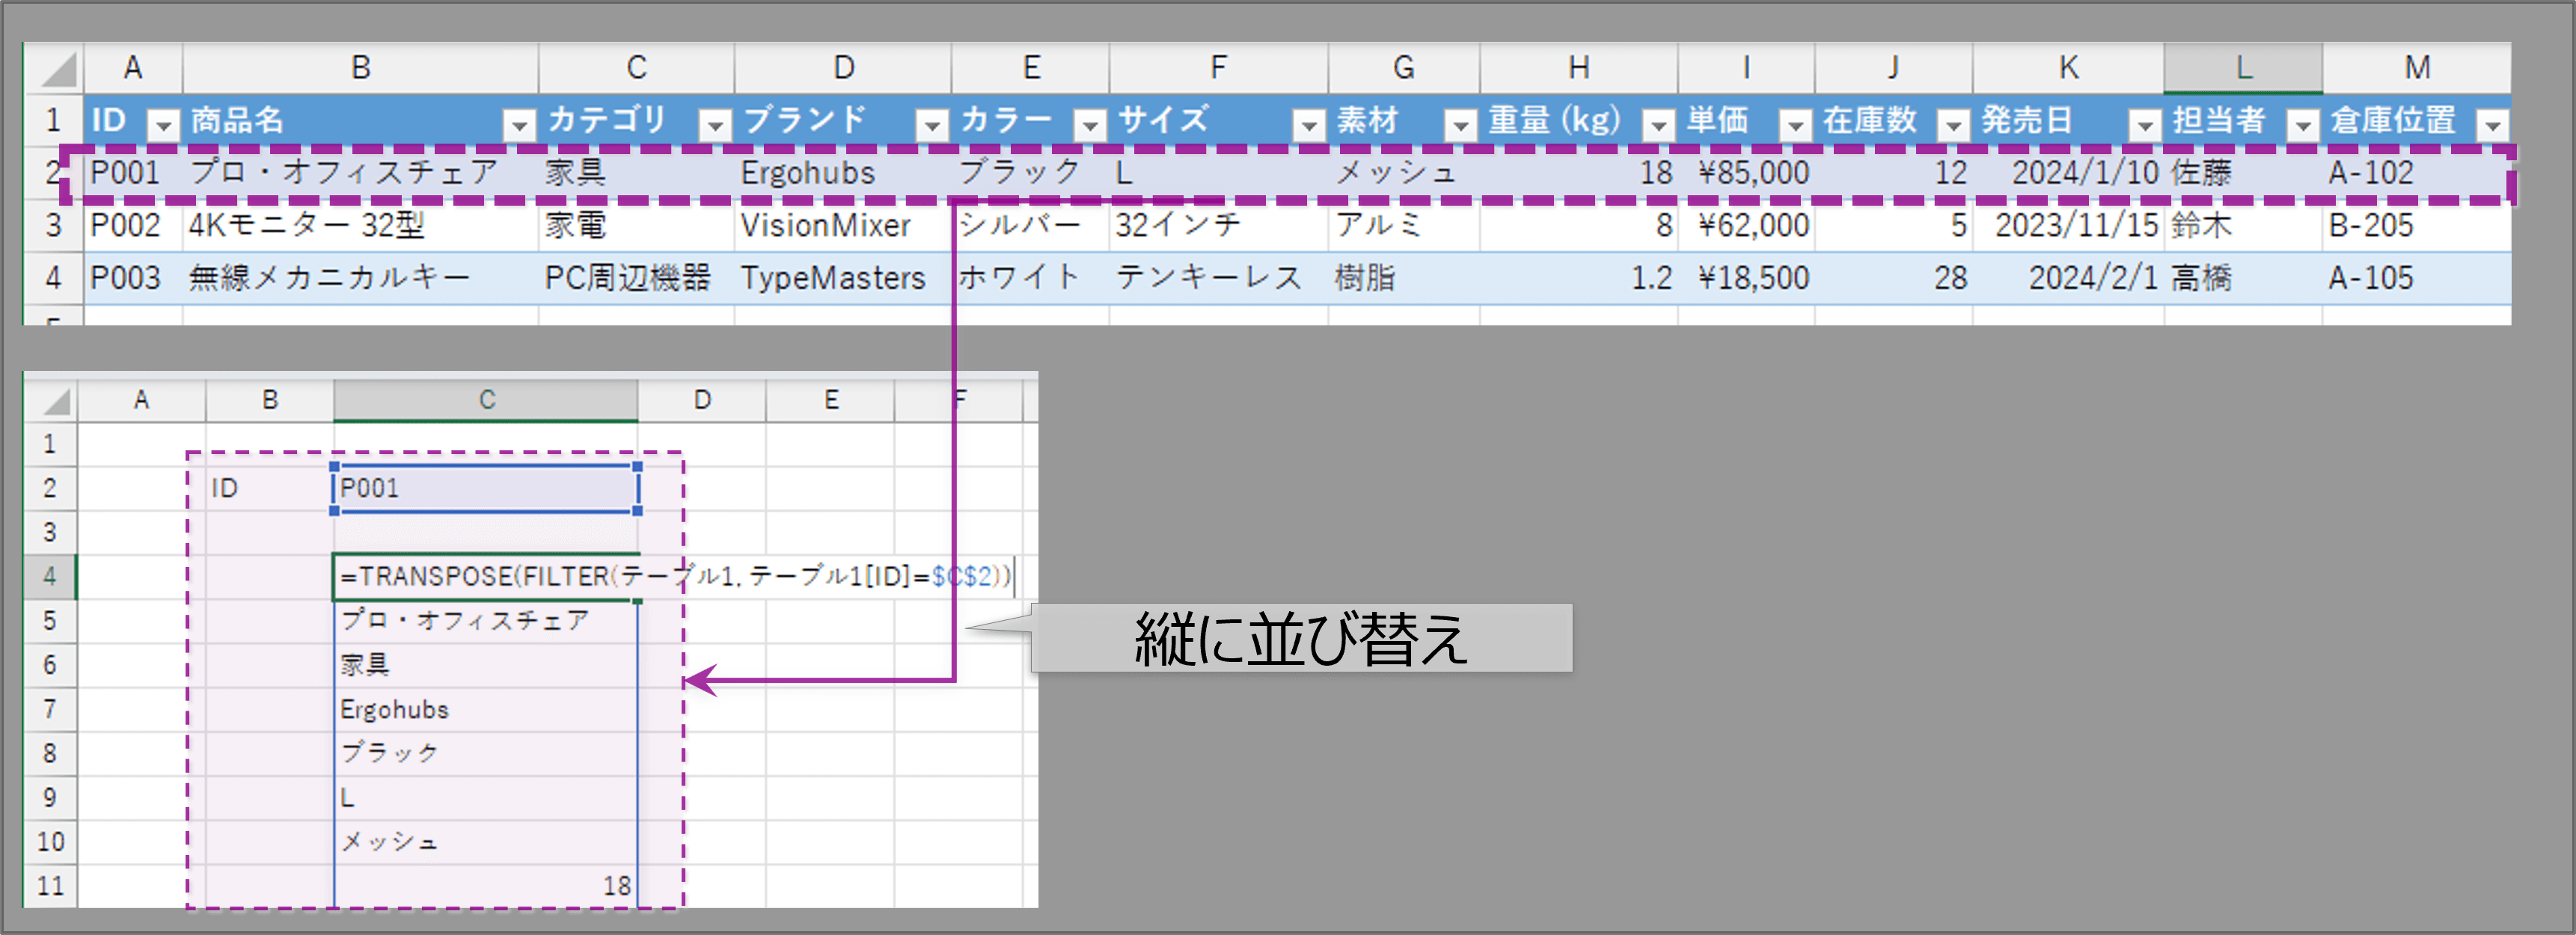
Task: Click date cell 2023/11/15
Action: 2068,226
